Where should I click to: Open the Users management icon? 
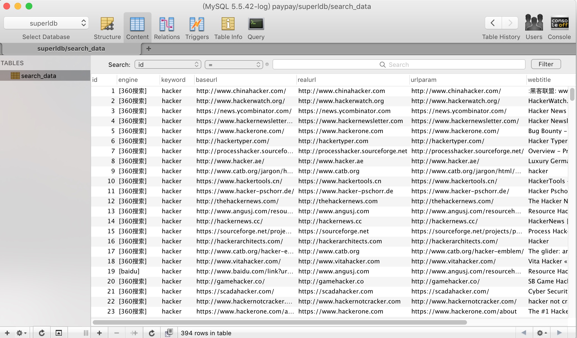[534, 23]
